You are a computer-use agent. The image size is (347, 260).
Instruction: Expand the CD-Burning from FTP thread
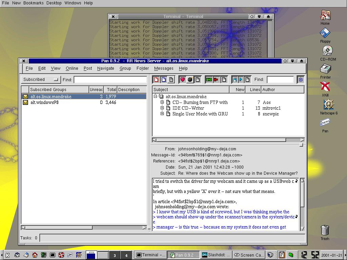pos(162,102)
